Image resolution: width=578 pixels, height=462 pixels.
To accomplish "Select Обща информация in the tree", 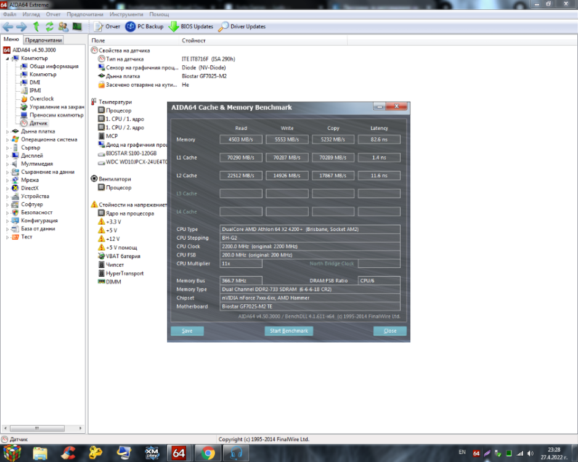I will [54, 67].
